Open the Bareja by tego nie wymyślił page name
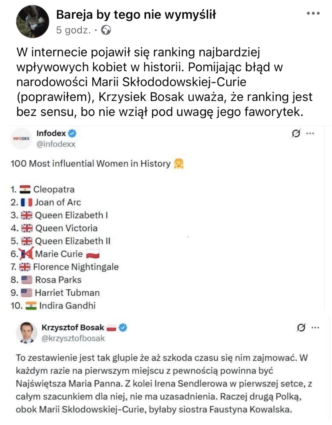332x425 pixels. click(136, 15)
